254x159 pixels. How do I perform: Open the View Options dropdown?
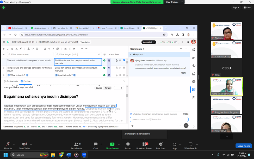point(174,2)
